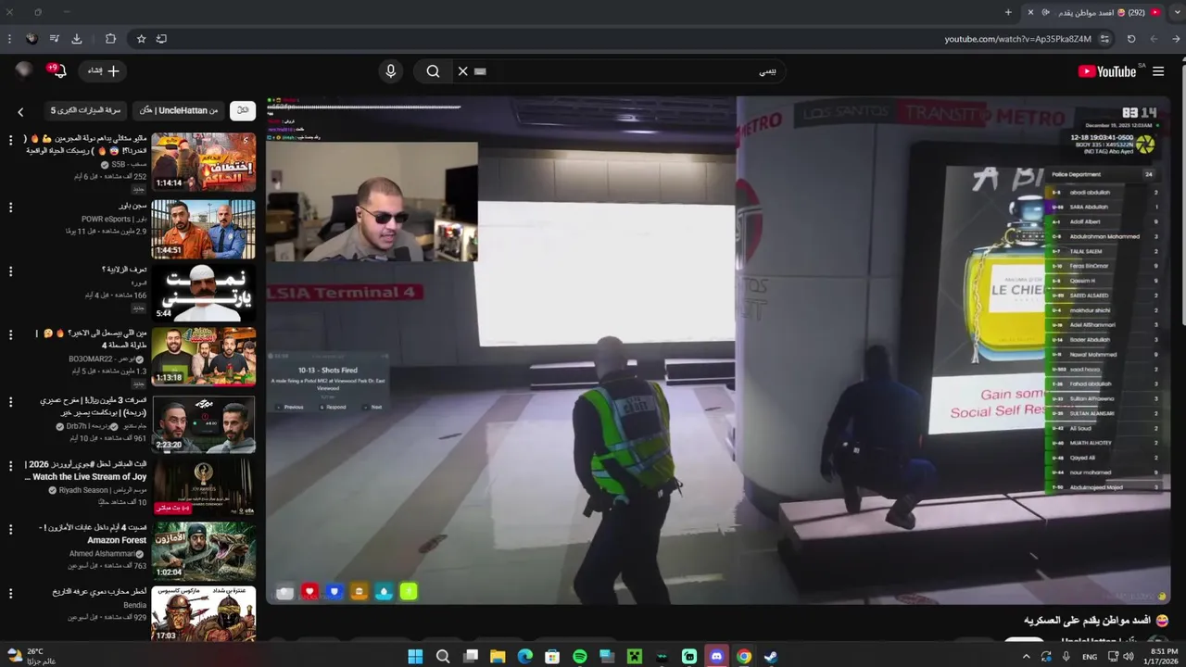
Task: Bookmark this page with the star
Action: [x=141, y=39]
